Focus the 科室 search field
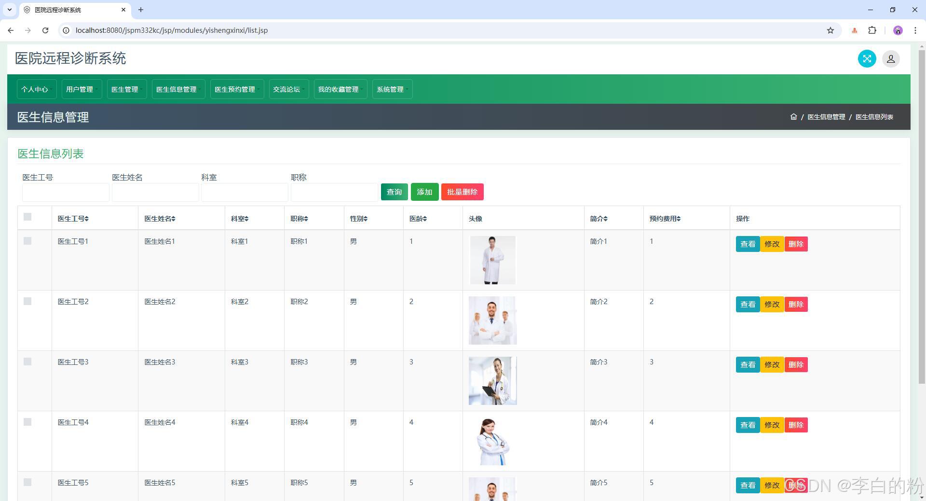The height and width of the screenshot is (501, 926). (x=245, y=192)
